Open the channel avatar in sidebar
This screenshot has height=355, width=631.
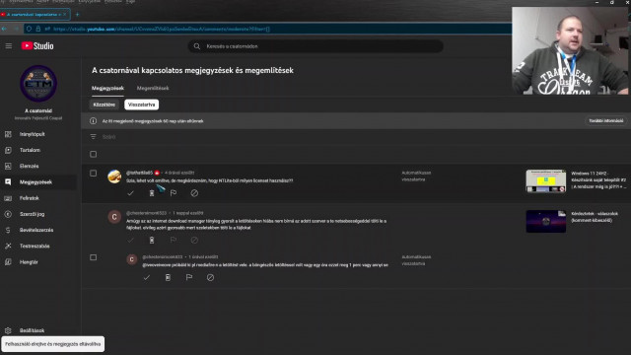pyautogui.click(x=38, y=83)
